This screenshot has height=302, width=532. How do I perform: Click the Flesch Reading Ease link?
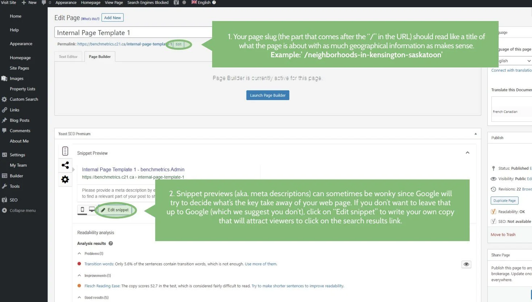[102, 286]
